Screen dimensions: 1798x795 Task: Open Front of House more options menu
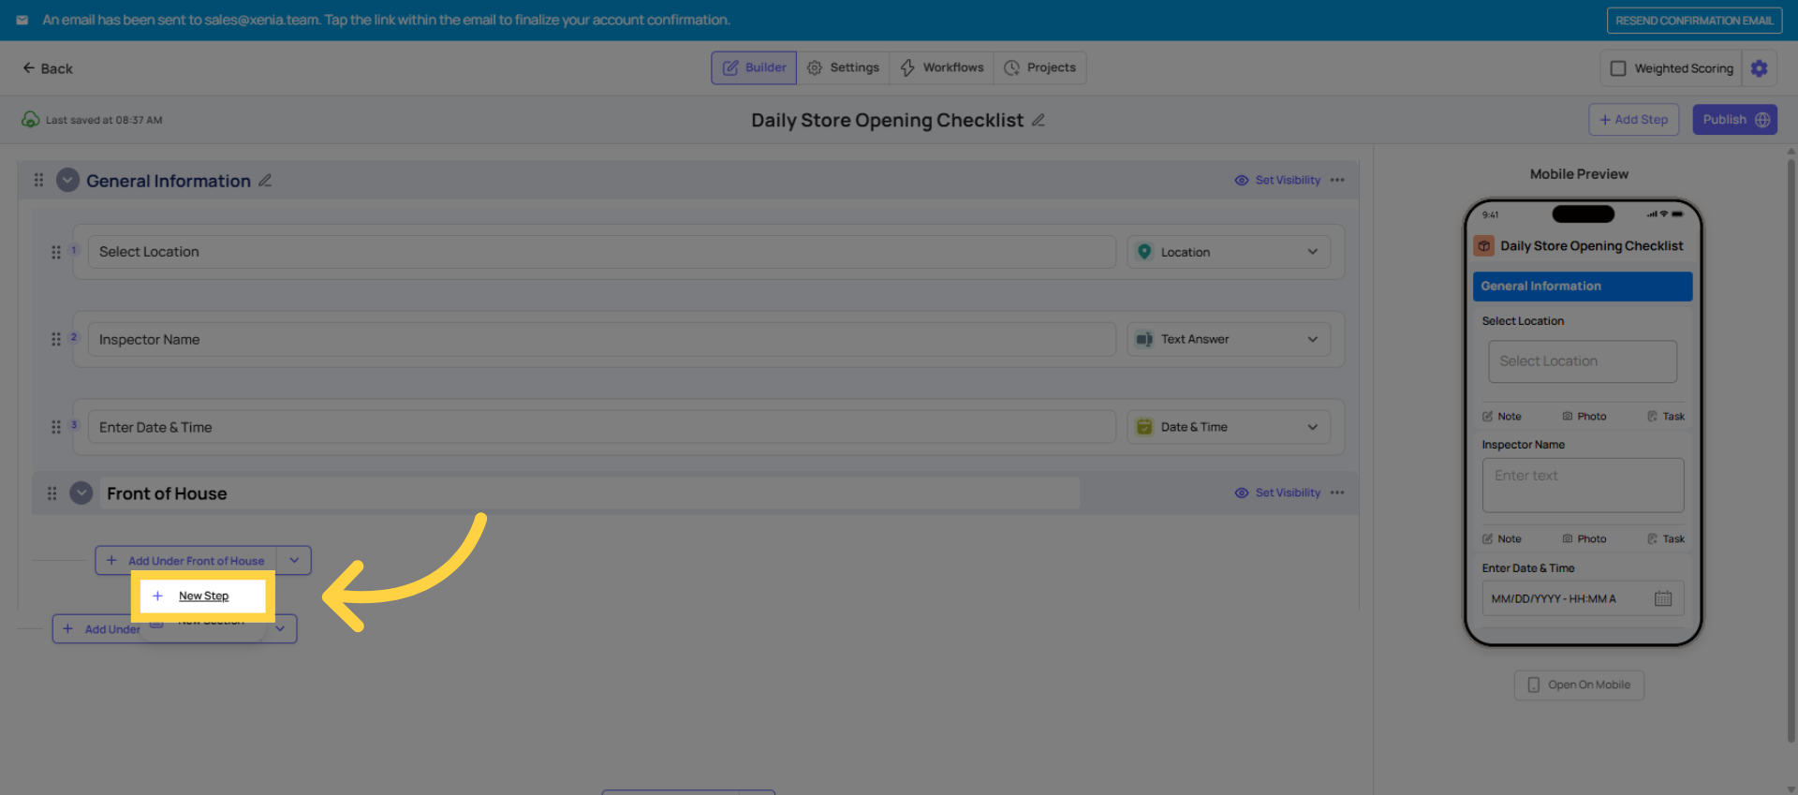[x=1337, y=493]
